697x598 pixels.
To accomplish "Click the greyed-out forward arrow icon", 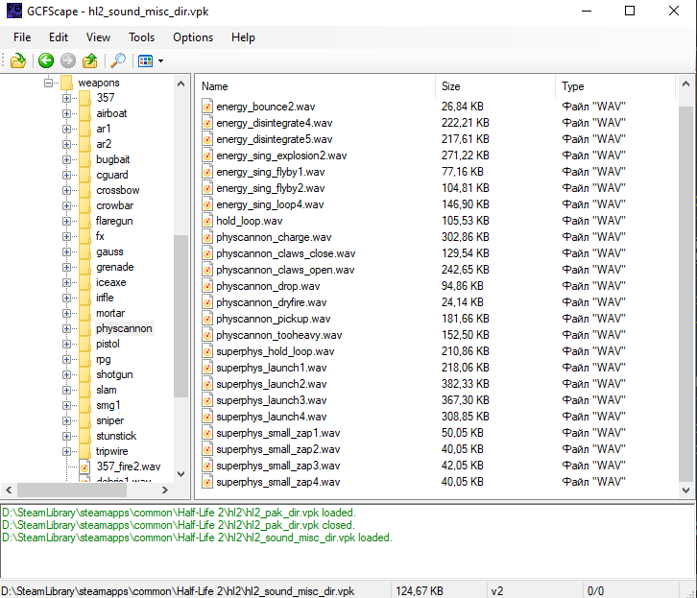I will pyautogui.click(x=67, y=60).
